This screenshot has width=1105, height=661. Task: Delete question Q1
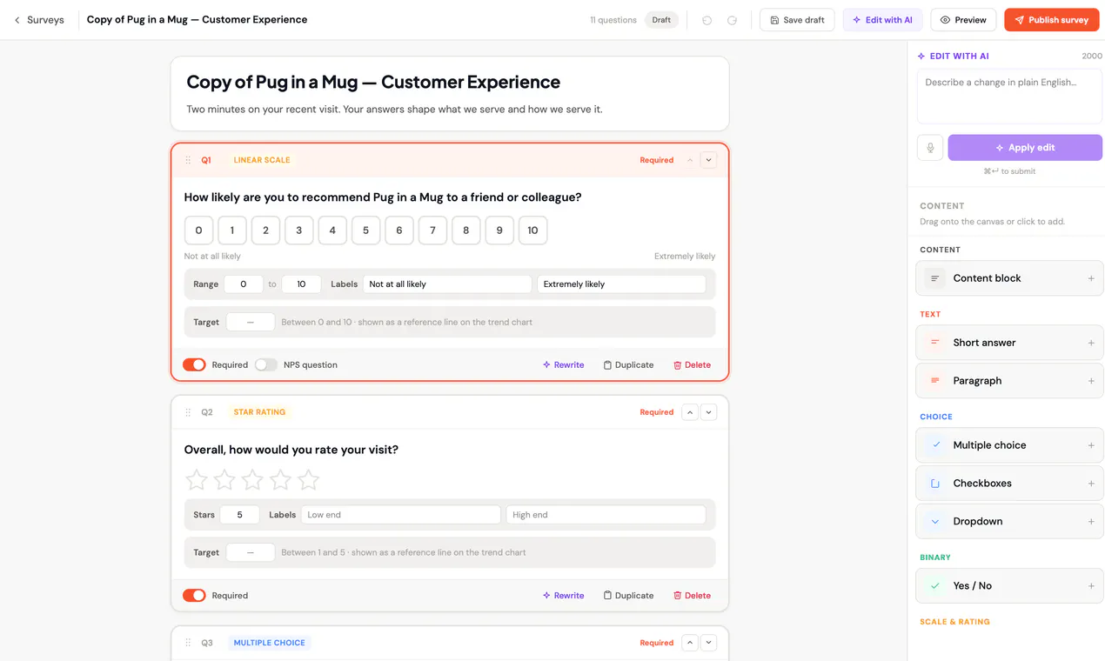coord(692,365)
